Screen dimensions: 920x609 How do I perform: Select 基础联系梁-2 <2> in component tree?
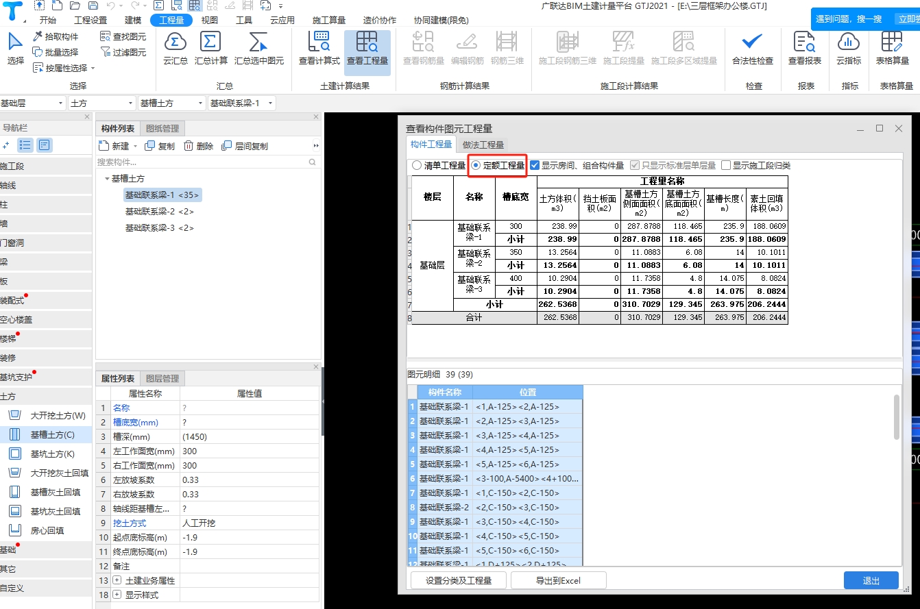click(159, 211)
